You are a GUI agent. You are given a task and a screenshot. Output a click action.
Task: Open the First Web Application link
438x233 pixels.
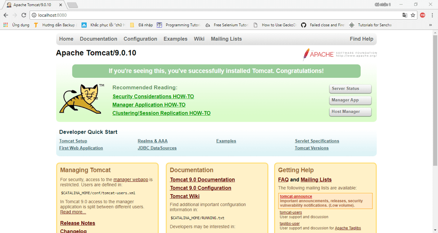pos(81,148)
